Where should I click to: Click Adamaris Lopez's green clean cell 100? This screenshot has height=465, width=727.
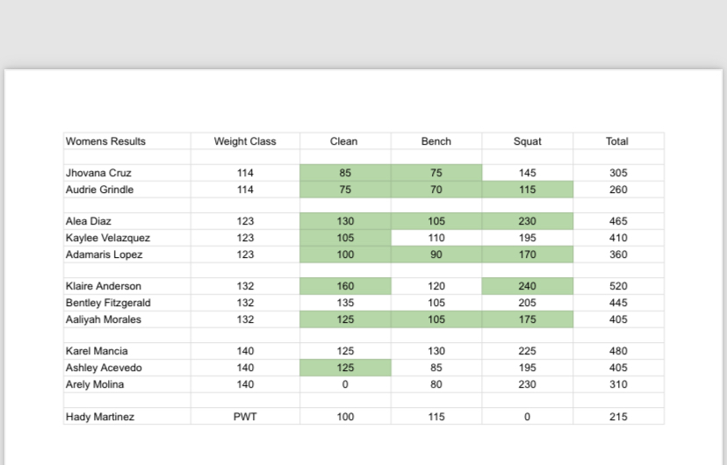[x=345, y=254]
